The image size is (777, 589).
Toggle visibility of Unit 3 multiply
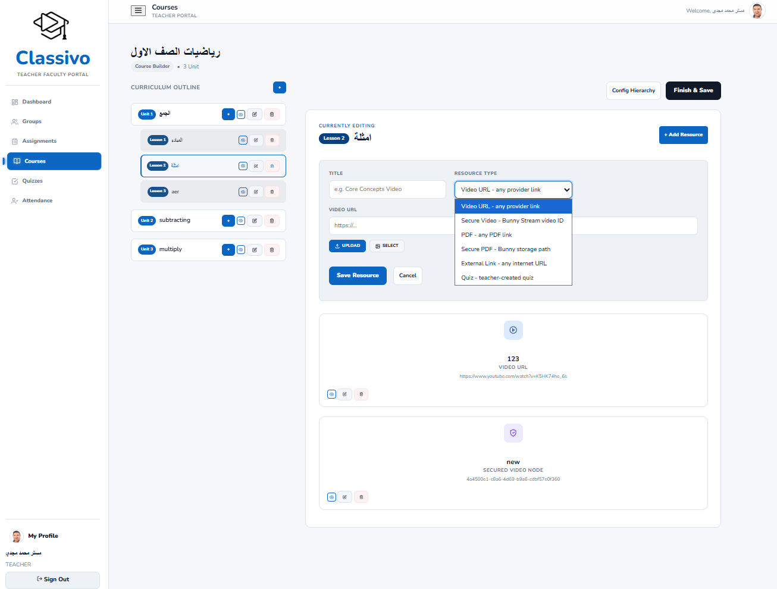[241, 250]
